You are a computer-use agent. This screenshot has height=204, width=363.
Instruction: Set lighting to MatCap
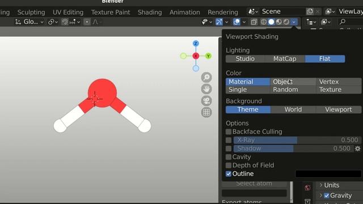coord(285,59)
